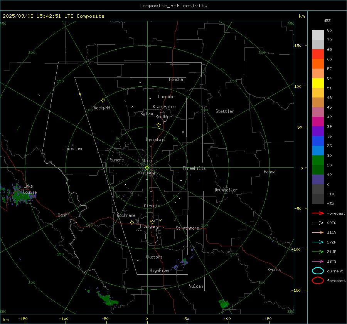Click the Composite_Reflectivity title
Viewport: 347px width, 324px height.
[x=173, y=6]
